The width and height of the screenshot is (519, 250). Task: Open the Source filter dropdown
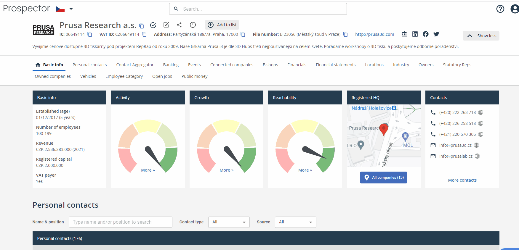[296, 222]
